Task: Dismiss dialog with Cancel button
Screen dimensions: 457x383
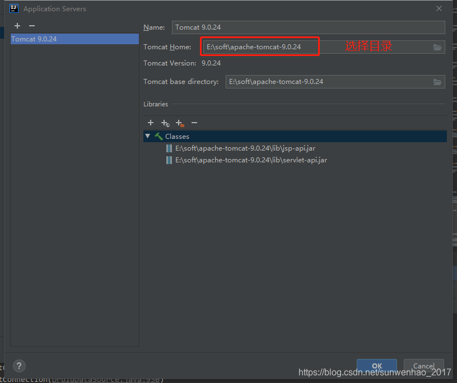Action: 424,366
